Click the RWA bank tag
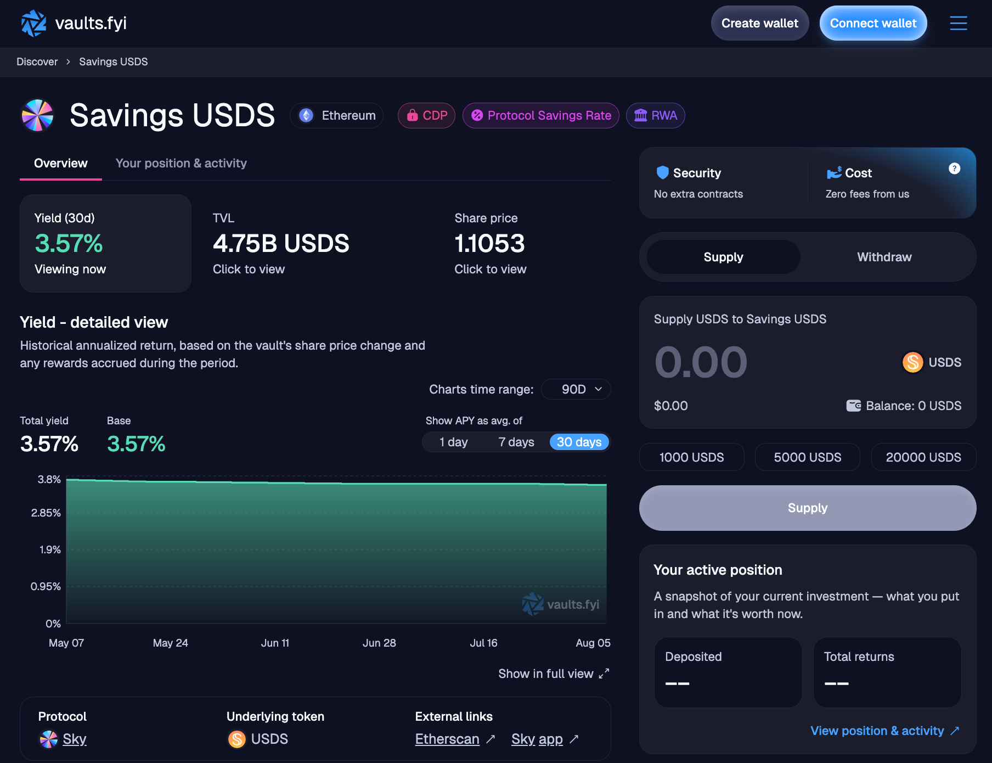 [655, 115]
